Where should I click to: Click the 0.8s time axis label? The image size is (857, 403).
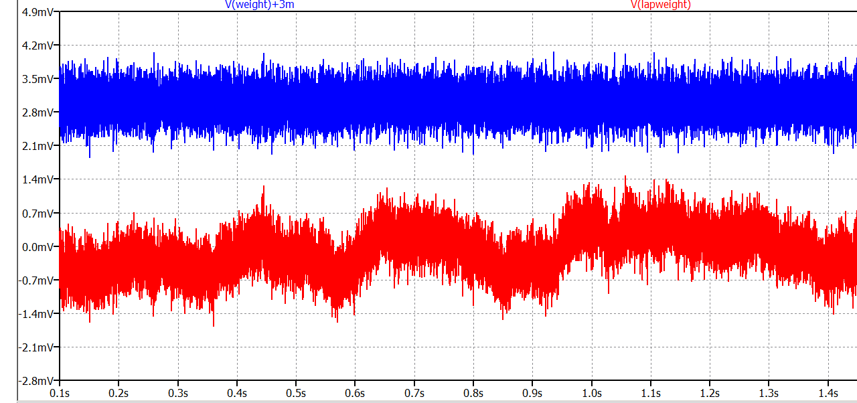473,392
